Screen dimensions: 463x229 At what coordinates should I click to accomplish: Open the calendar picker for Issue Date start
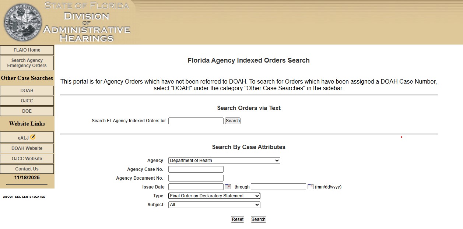click(228, 187)
